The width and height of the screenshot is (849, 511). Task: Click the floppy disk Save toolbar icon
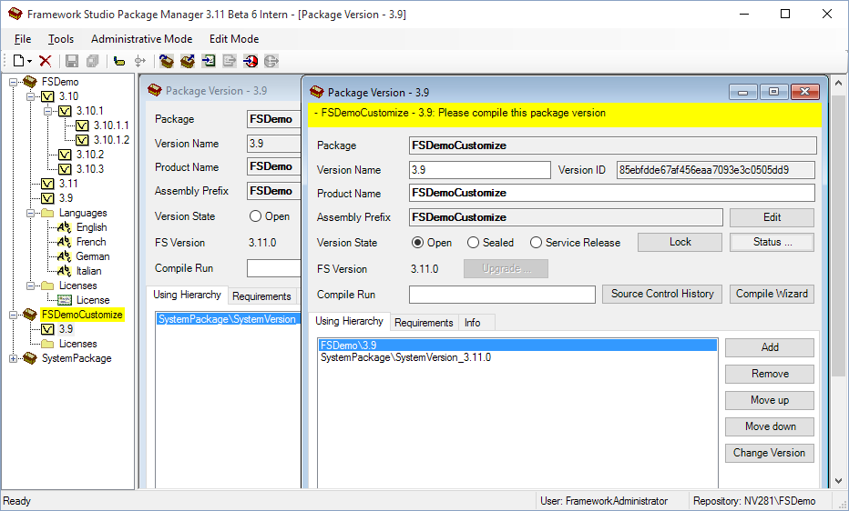point(71,61)
